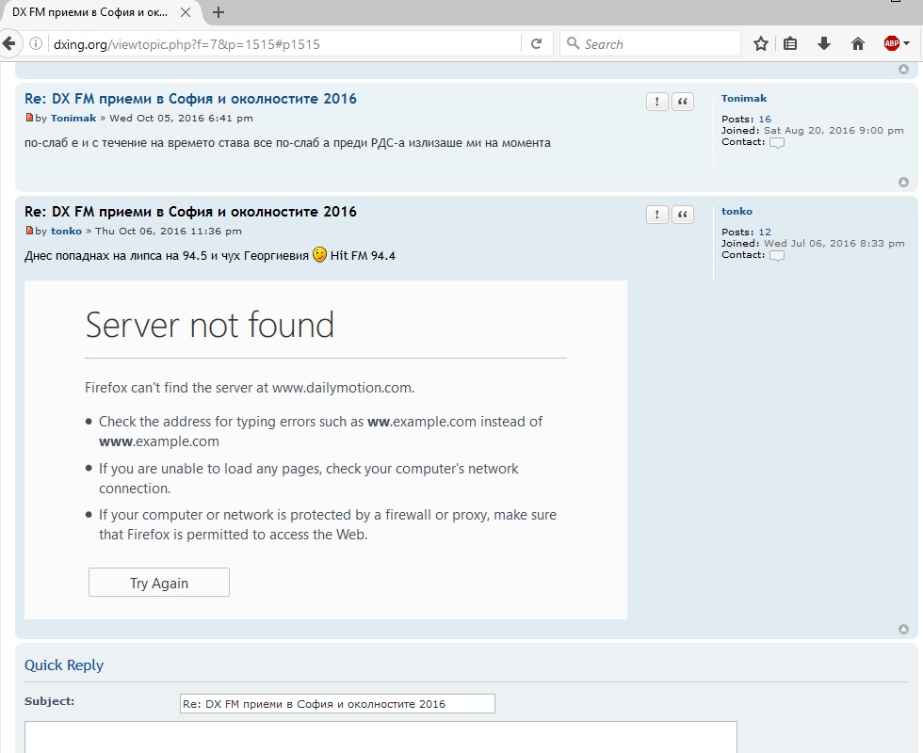923x753 pixels.
Task: Bookmark this page with the star icon
Action: pyautogui.click(x=761, y=43)
